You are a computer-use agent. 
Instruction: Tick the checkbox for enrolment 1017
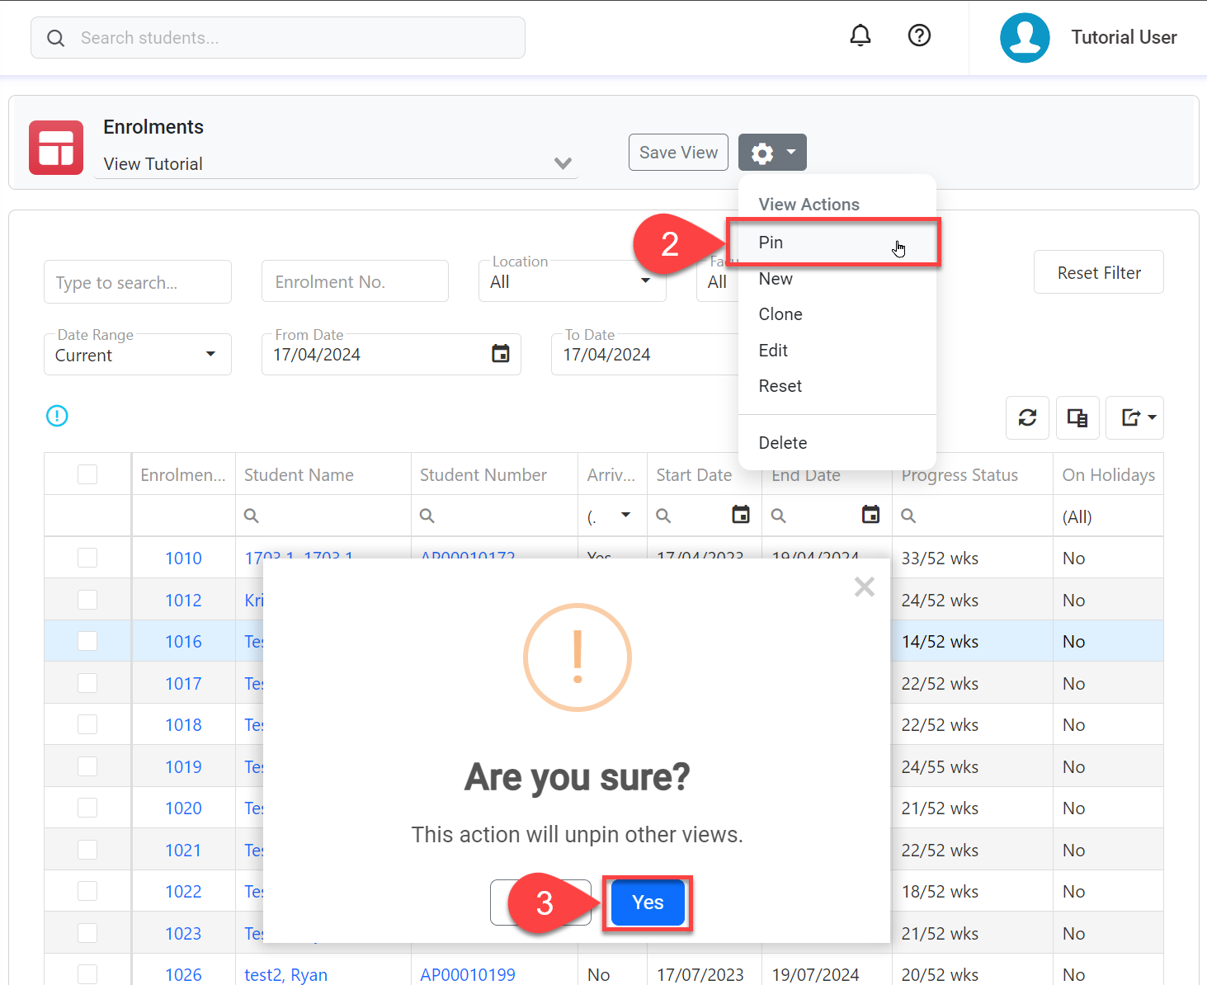point(87,683)
